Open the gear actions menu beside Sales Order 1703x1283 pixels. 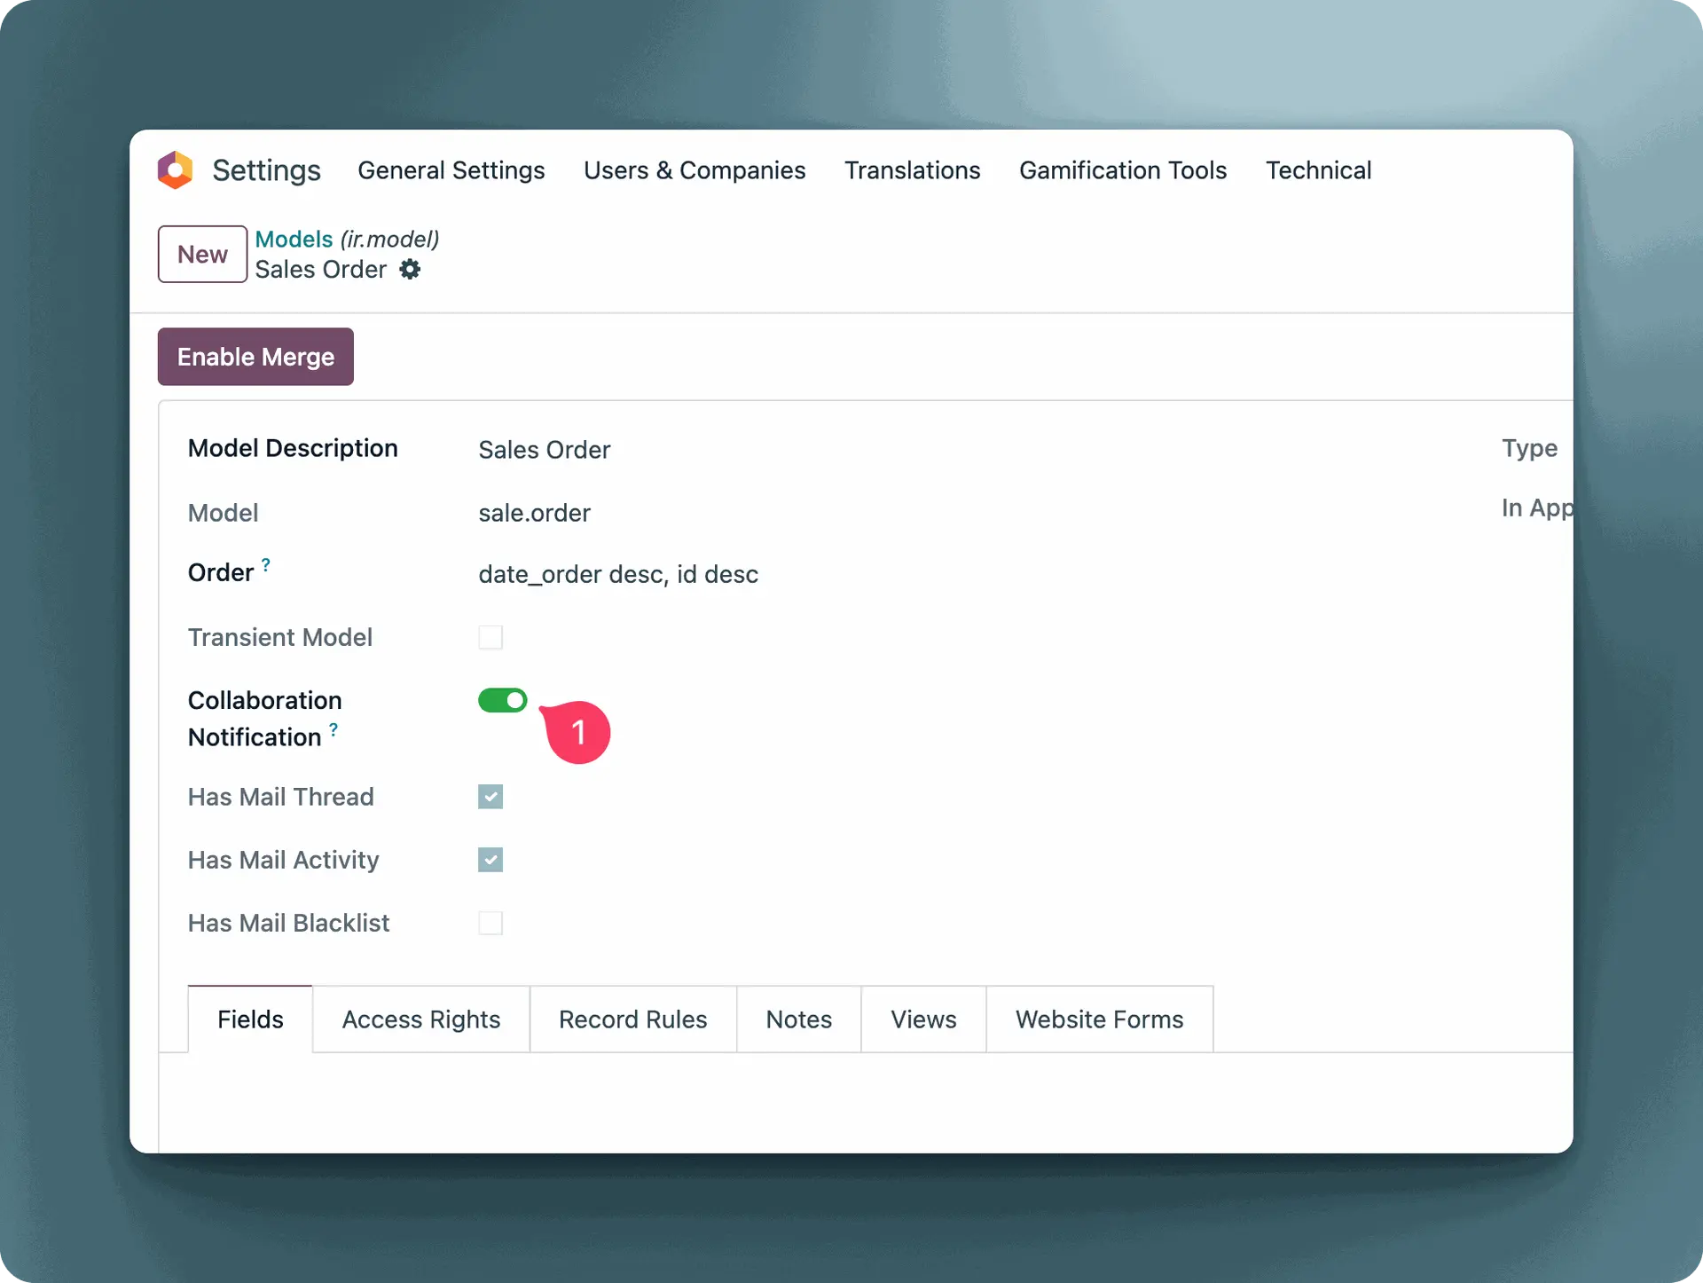click(x=410, y=269)
